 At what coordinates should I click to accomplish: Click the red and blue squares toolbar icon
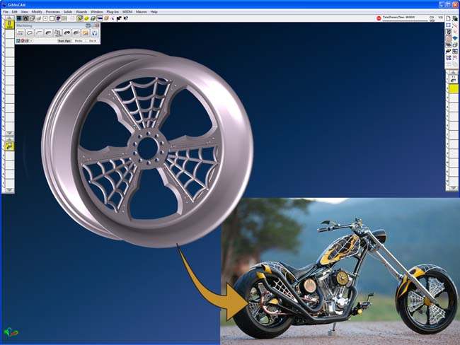58,18
